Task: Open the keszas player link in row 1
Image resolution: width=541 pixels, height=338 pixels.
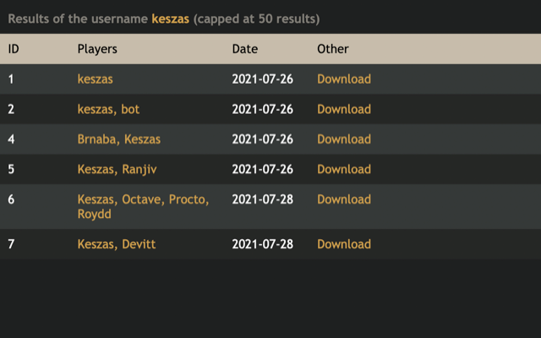Action: click(x=95, y=79)
